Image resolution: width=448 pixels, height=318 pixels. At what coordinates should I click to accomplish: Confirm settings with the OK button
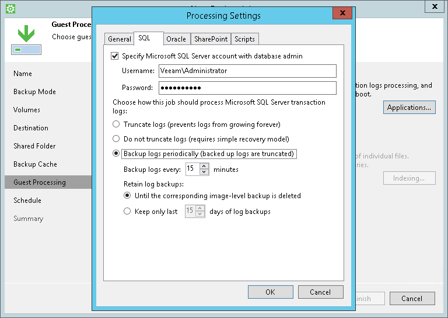pos(270,292)
